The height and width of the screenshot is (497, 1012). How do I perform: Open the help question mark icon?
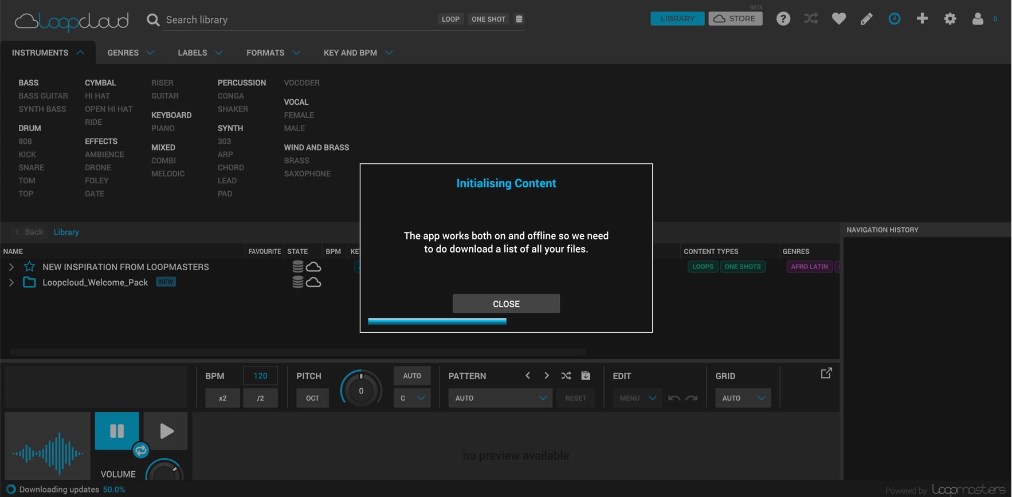coord(783,19)
